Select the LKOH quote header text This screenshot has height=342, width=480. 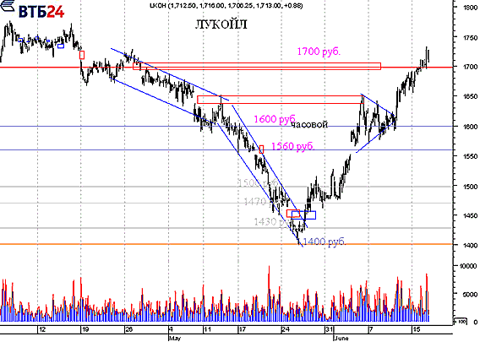tap(226, 5)
